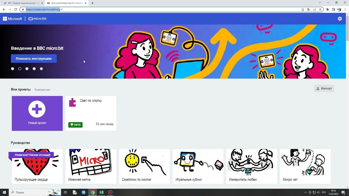The width and height of the screenshot is (349, 196).
Task: Click Показать инструкцию button
Action: click(x=34, y=59)
